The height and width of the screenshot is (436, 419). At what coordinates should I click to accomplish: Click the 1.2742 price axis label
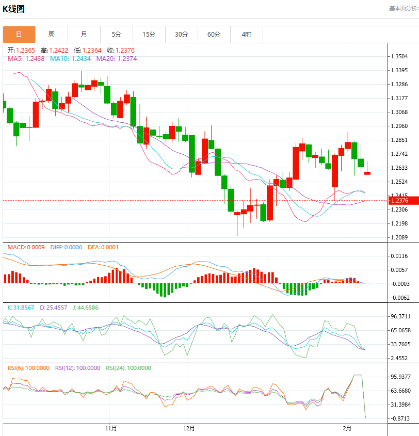pos(399,154)
